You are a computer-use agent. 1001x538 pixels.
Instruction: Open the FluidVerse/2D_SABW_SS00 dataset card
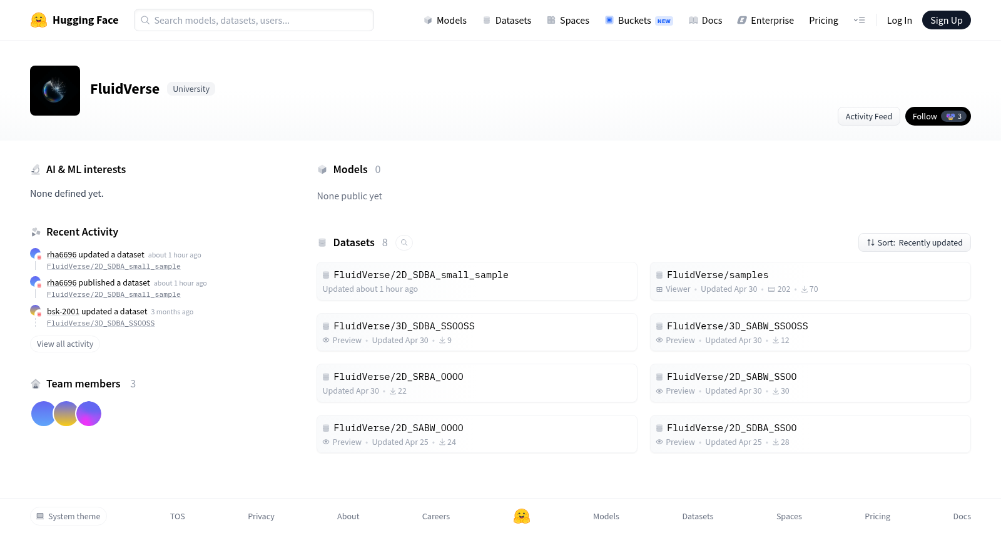click(810, 383)
